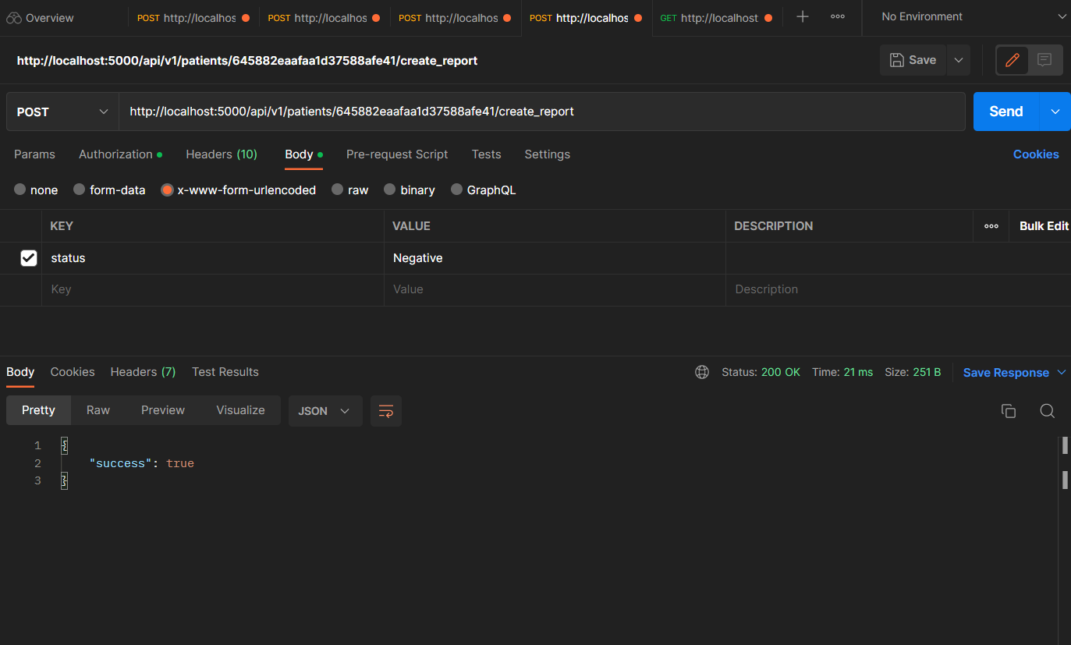Click the ellipsis icon near Bulk Edit
Viewport: 1071px width, 645px height.
tap(991, 225)
